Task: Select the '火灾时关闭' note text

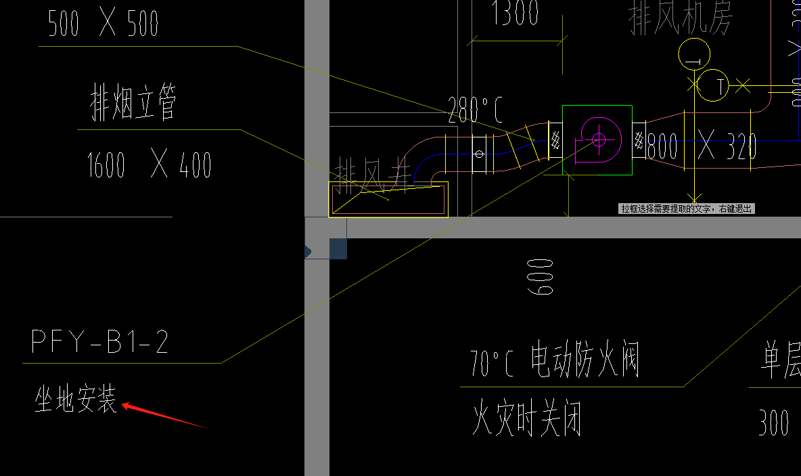Action: pyautogui.click(x=527, y=418)
